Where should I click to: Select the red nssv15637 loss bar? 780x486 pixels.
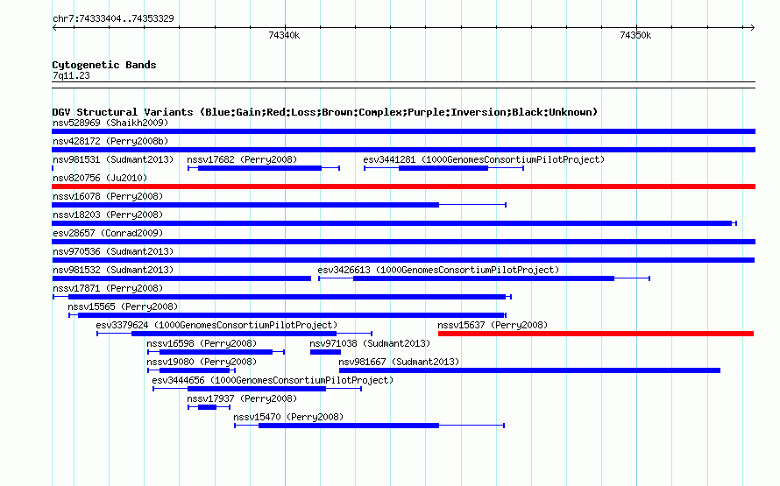pos(596,334)
